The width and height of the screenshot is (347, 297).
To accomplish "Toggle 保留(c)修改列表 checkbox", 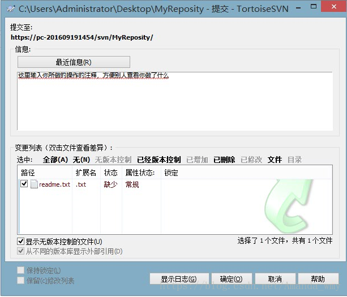I will tap(21, 280).
